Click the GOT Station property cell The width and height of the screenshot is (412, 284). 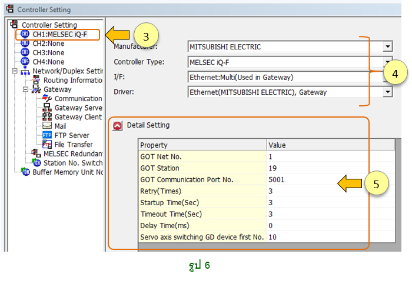click(202, 168)
